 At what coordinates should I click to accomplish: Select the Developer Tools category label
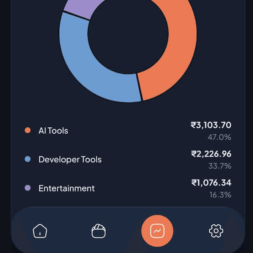[70, 159]
